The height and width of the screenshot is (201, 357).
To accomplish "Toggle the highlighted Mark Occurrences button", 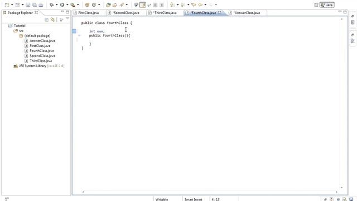I will (x=143, y=5).
